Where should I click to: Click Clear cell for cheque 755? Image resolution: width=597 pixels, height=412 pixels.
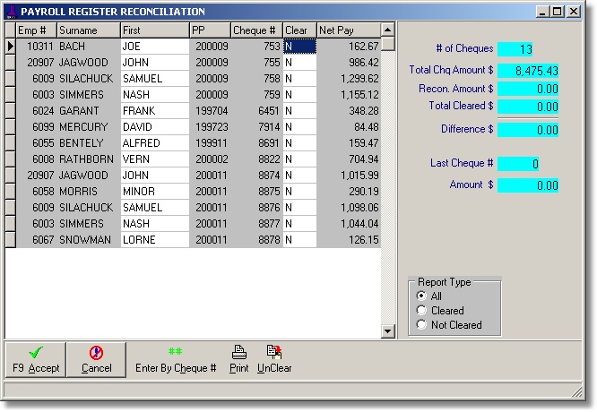[299, 63]
